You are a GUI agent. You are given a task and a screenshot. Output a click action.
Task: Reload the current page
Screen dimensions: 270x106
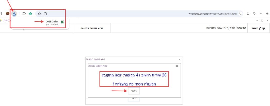coord(254,14)
